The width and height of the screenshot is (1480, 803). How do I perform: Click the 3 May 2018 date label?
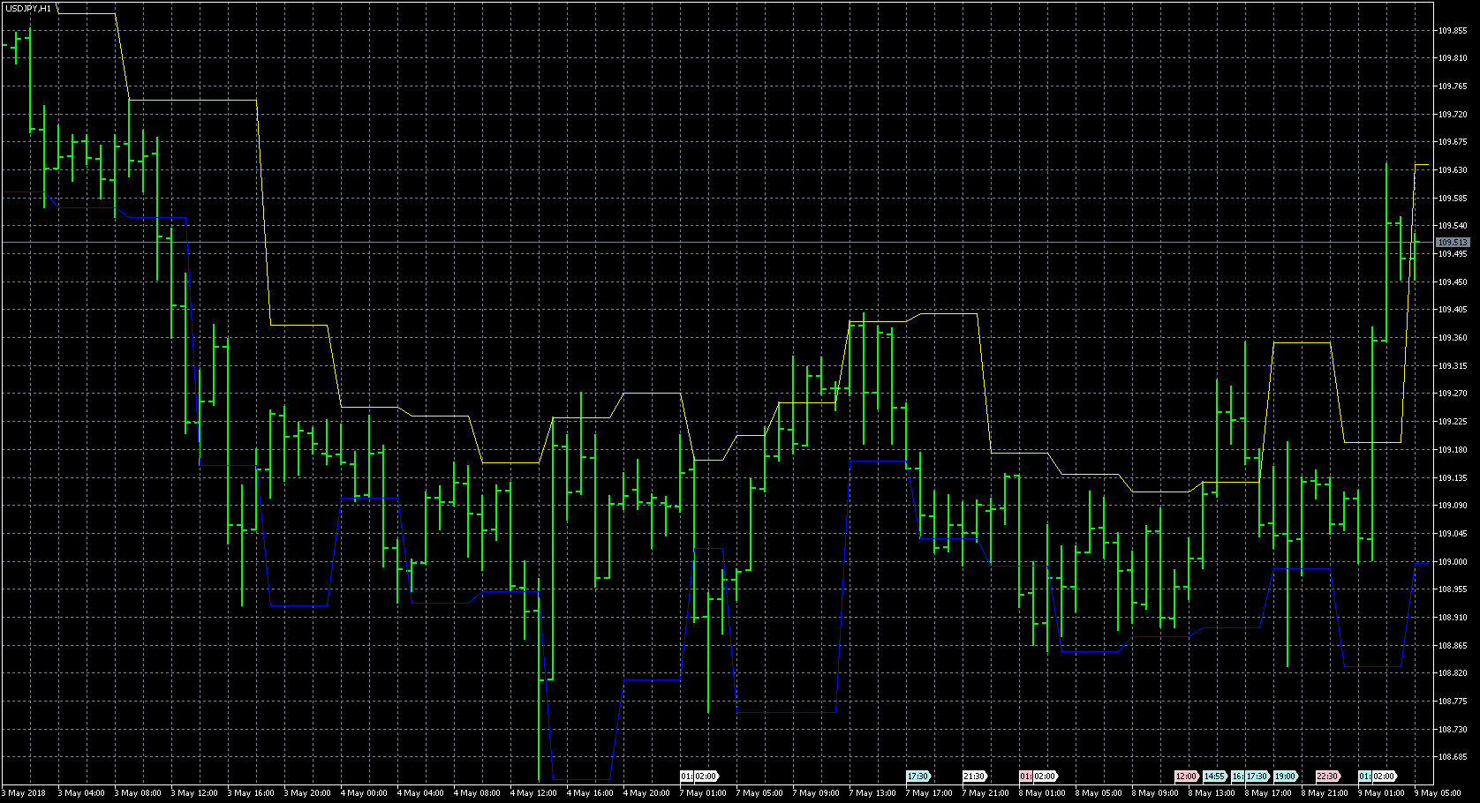coord(26,793)
